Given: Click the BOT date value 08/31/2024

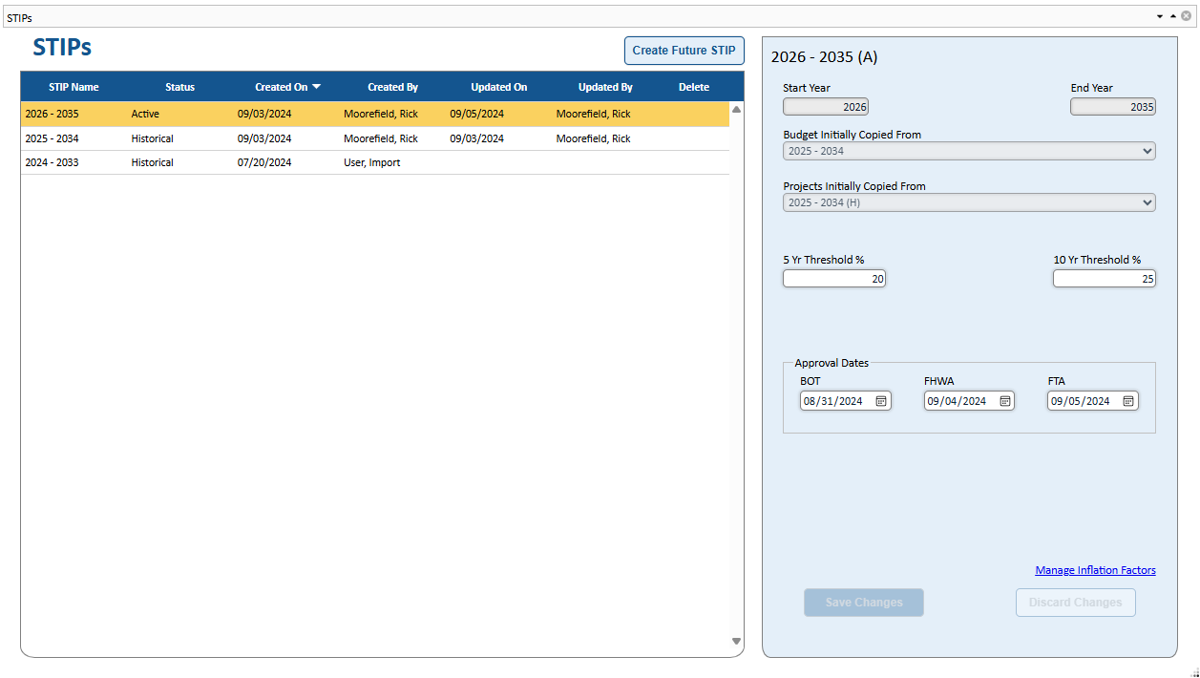Looking at the screenshot, I should point(833,401).
